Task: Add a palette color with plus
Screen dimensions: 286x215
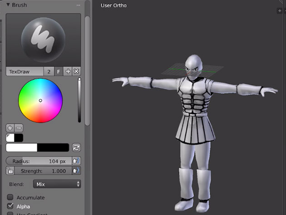Action: tap(10, 128)
